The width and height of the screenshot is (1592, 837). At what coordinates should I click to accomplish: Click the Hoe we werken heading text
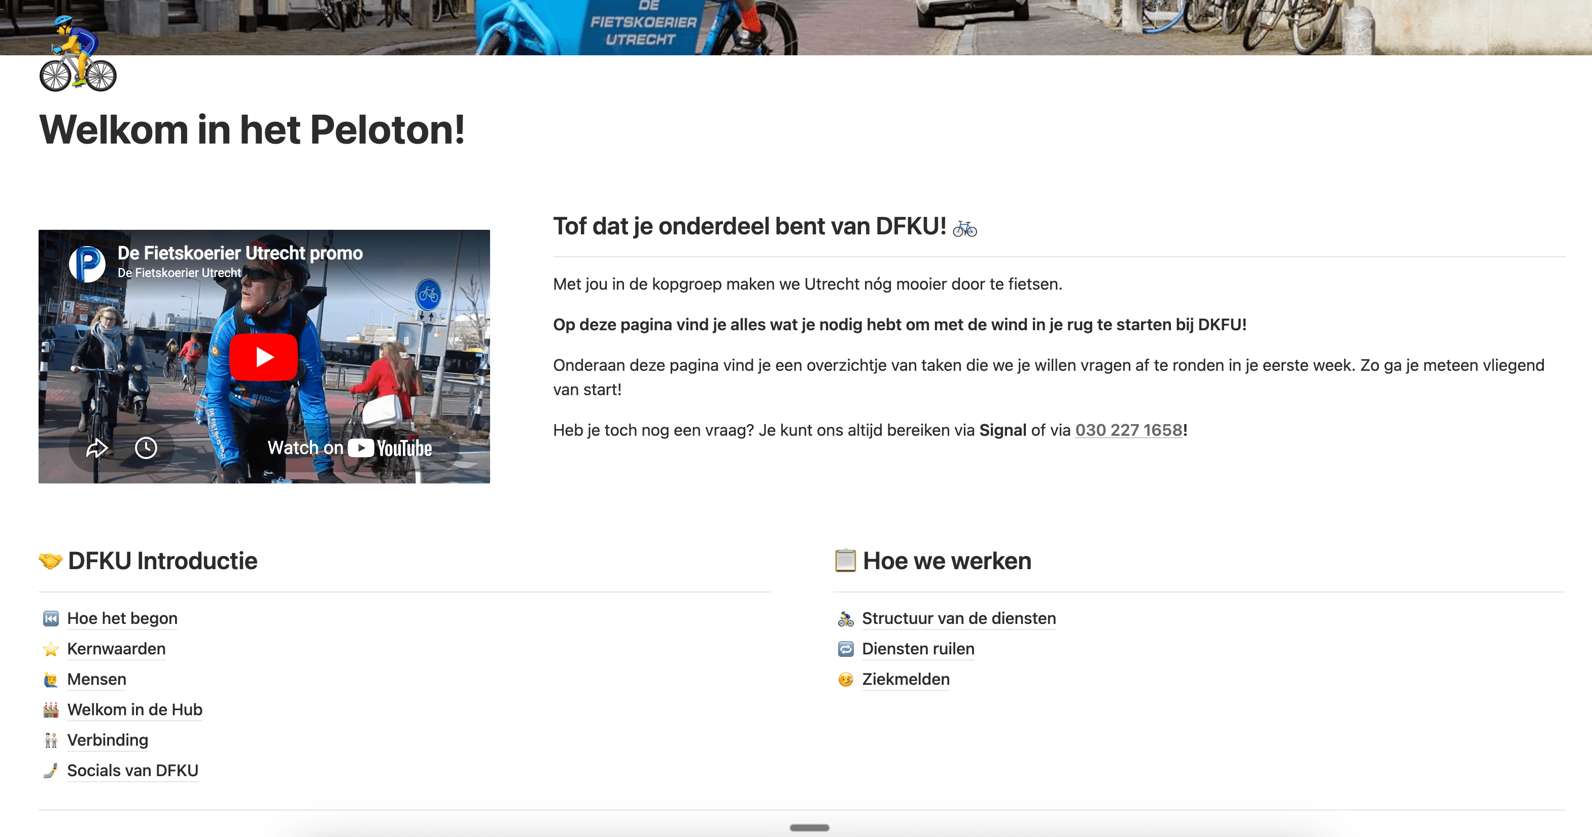tap(947, 561)
